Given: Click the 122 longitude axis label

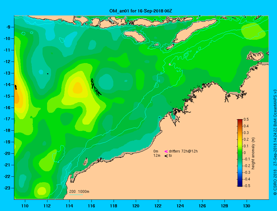Looking at the screenshot, I should click(158, 206).
